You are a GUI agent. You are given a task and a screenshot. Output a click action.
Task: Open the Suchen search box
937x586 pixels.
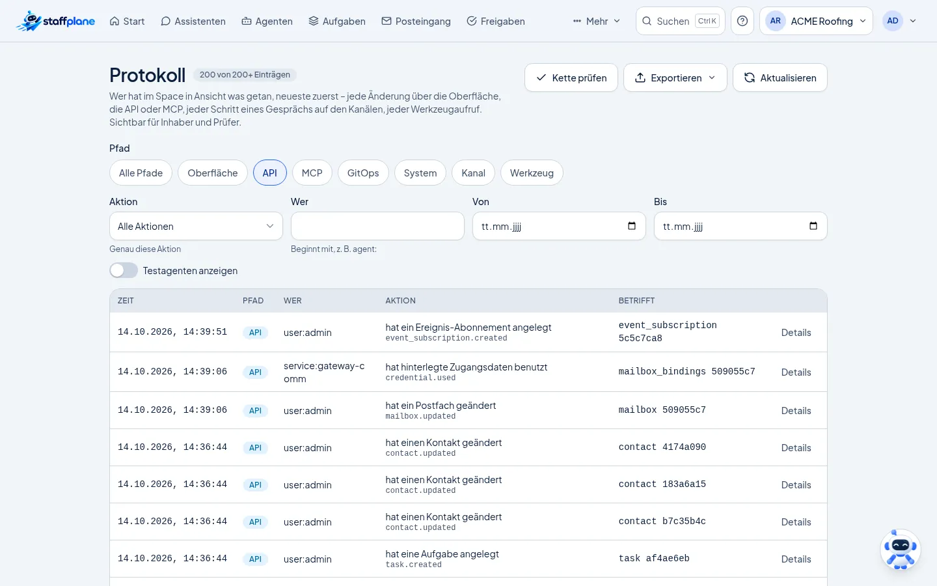pos(681,21)
